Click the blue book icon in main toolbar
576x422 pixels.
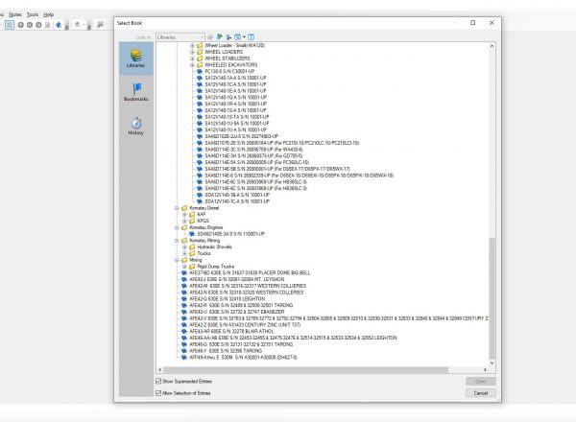[59, 25]
